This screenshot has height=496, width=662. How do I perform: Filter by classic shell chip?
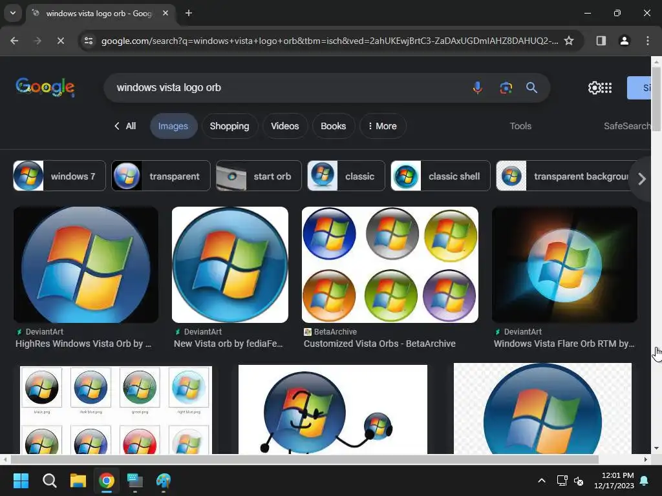click(440, 176)
